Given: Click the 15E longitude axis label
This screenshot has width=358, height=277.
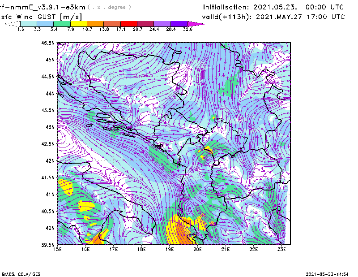Looking at the screenshot, I should 58,249.
